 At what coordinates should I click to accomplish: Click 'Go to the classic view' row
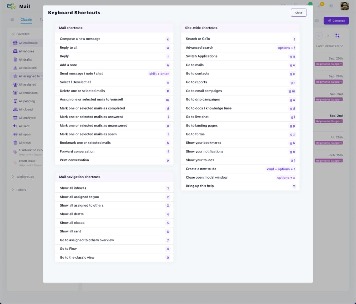[x=114, y=257]
